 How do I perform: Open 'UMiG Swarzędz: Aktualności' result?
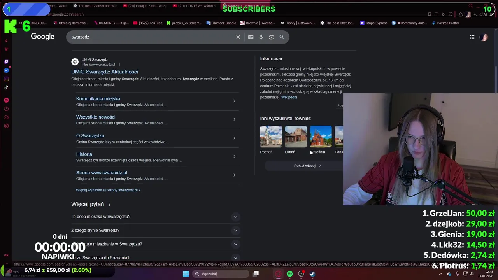coord(104,72)
